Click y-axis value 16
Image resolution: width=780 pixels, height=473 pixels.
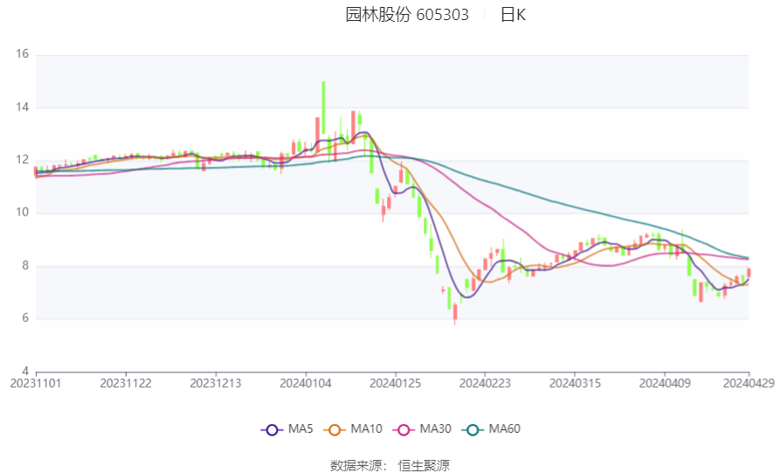coord(23,53)
